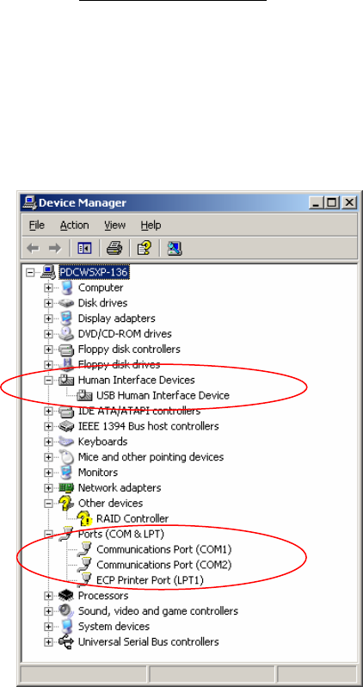Screen dimensions: 363x687
Task: Open the Action menu
Action: (75, 226)
